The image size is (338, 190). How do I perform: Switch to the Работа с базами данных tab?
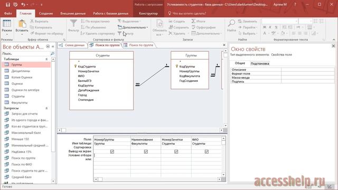point(110,13)
